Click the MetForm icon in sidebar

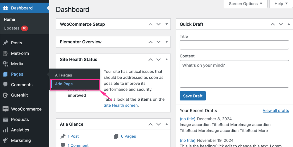[5, 53]
